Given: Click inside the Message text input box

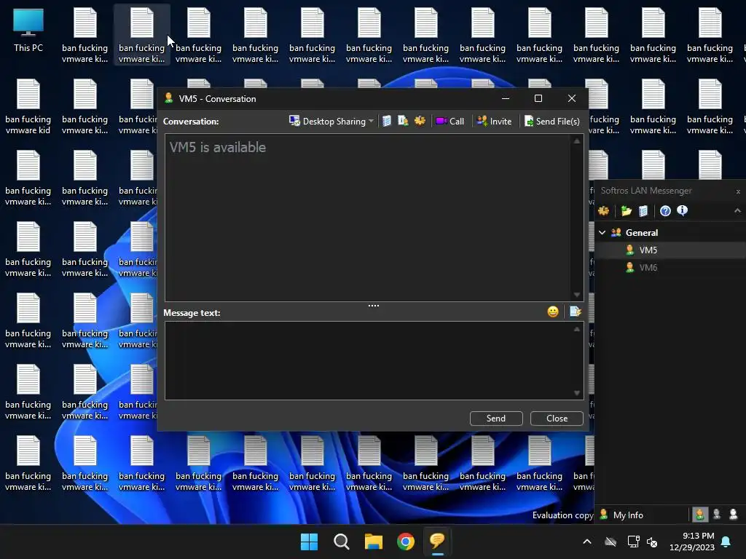Looking at the screenshot, I should click(369, 360).
